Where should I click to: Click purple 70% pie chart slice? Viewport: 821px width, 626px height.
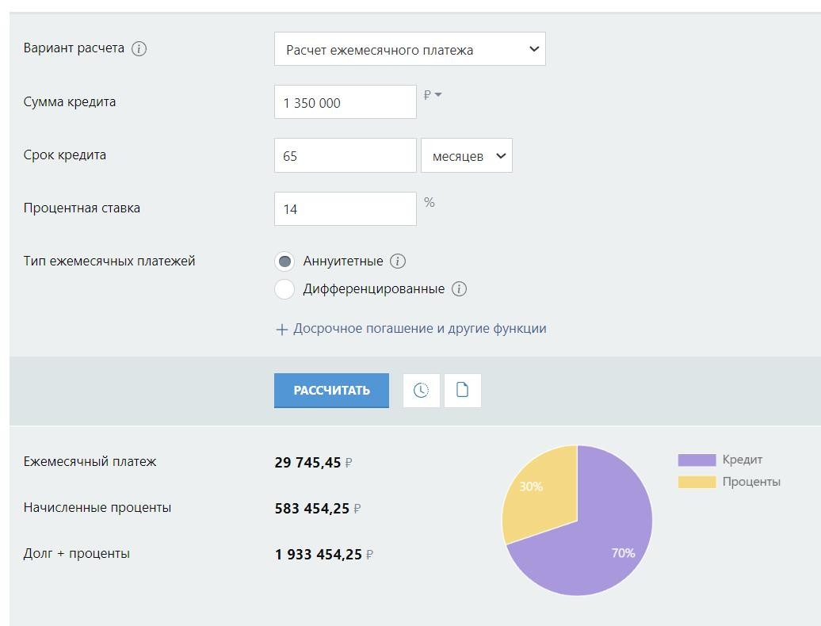point(602,544)
